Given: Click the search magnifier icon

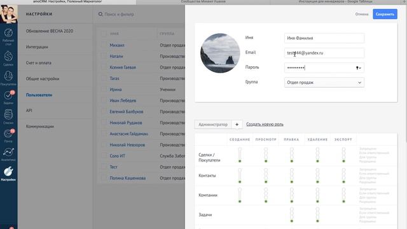Looking at the screenshot, I should (x=100, y=14).
